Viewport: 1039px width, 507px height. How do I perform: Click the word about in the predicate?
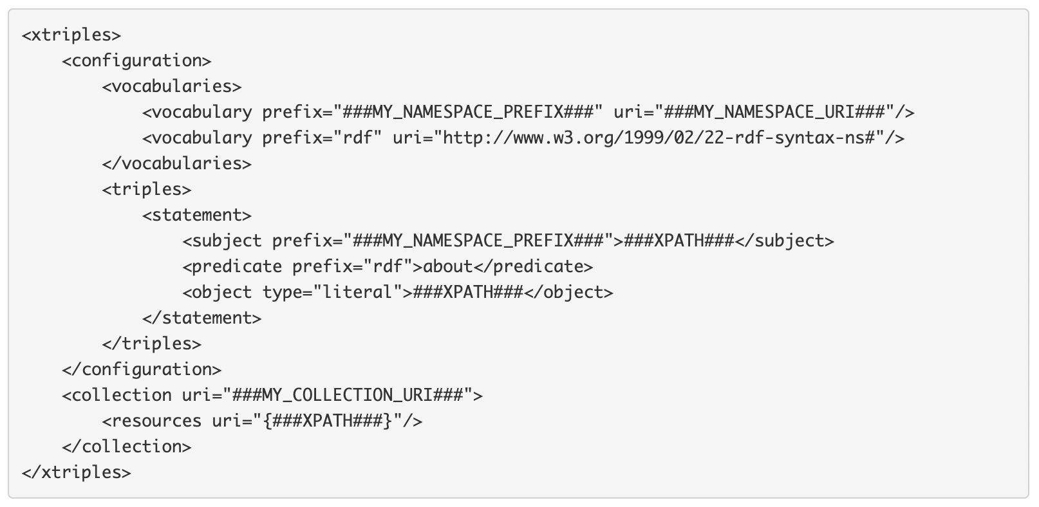pyautogui.click(x=448, y=266)
